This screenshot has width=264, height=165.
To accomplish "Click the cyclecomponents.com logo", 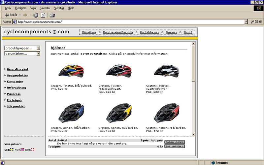I will (x=37, y=32).
